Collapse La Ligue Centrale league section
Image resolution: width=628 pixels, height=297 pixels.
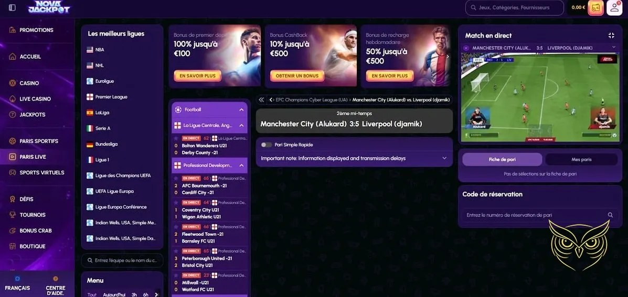click(241, 126)
